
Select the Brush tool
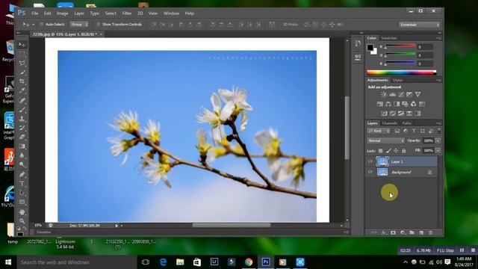[22, 110]
